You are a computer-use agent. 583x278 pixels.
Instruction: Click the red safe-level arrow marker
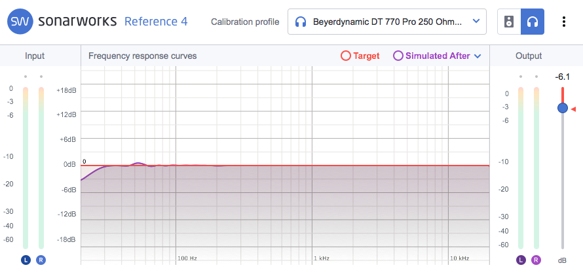(573, 109)
